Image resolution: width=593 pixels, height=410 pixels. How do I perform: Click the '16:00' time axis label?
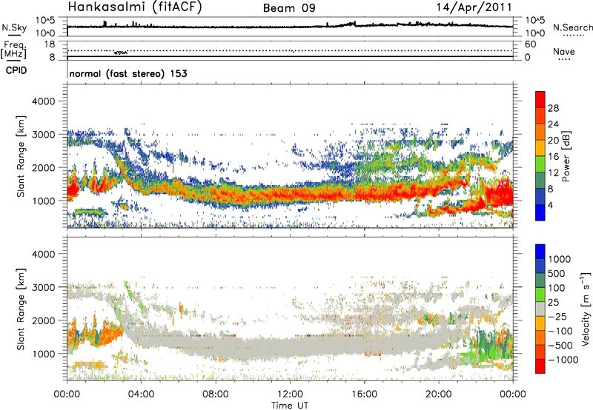coord(364,394)
